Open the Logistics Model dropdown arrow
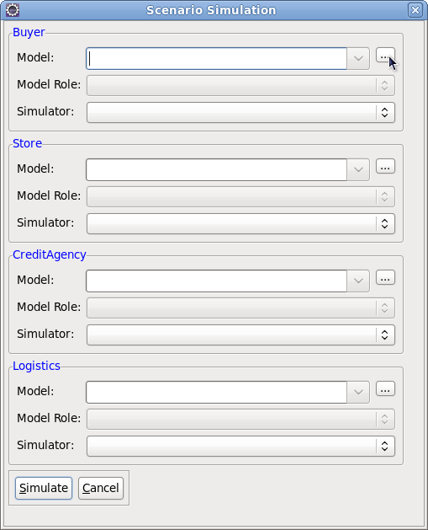 pyautogui.click(x=358, y=392)
